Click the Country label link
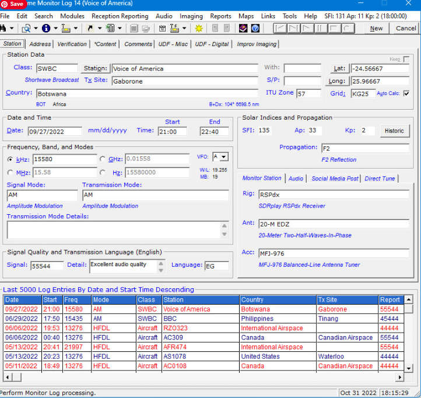The height and width of the screenshot is (398, 421). click(x=19, y=92)
